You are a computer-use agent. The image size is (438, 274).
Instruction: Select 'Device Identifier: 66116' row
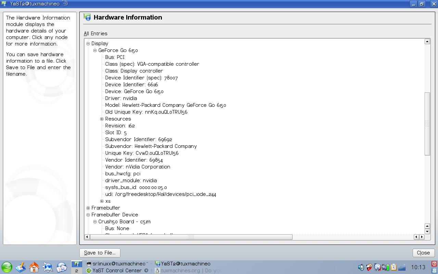[131, 85]
